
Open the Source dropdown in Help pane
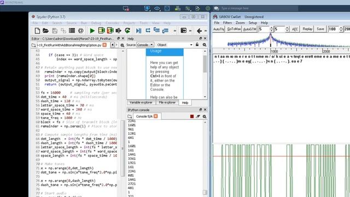145,45
